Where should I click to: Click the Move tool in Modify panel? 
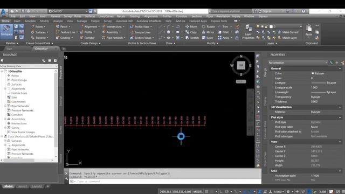[x=191, y=26]
